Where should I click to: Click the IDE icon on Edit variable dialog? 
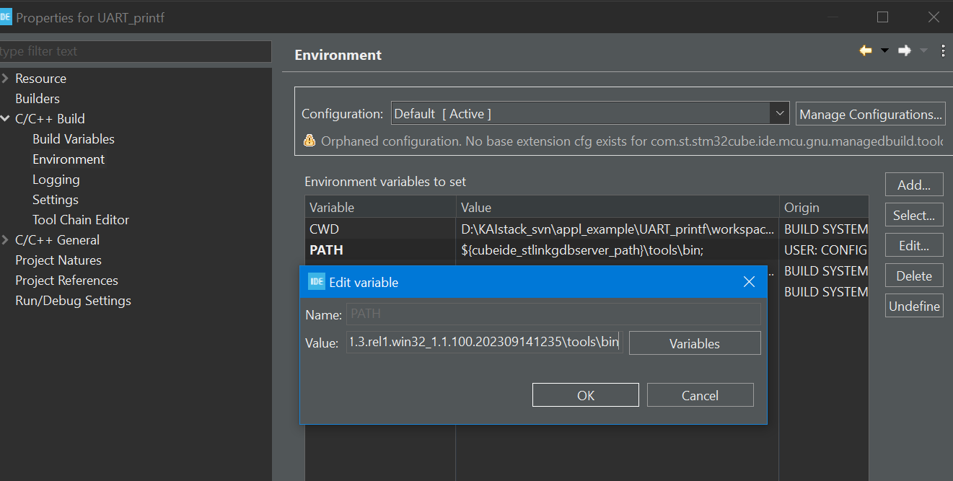pos(316,281)
